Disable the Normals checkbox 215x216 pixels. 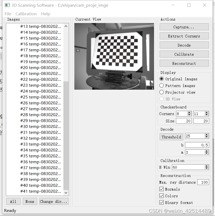pos(162,189)
